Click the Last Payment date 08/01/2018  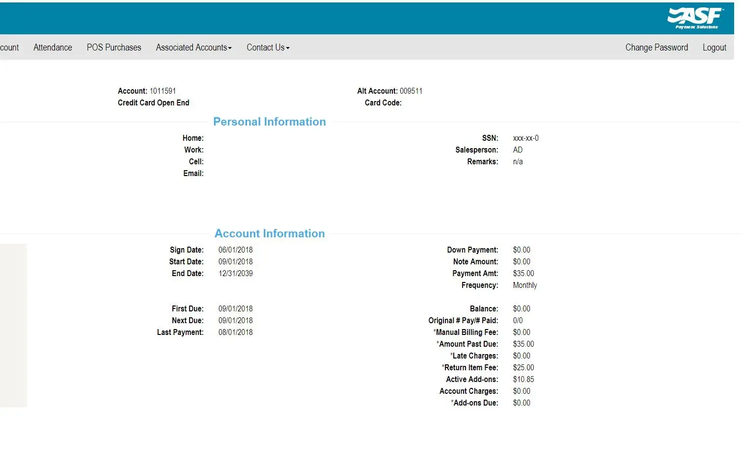[x=235, y=332]
